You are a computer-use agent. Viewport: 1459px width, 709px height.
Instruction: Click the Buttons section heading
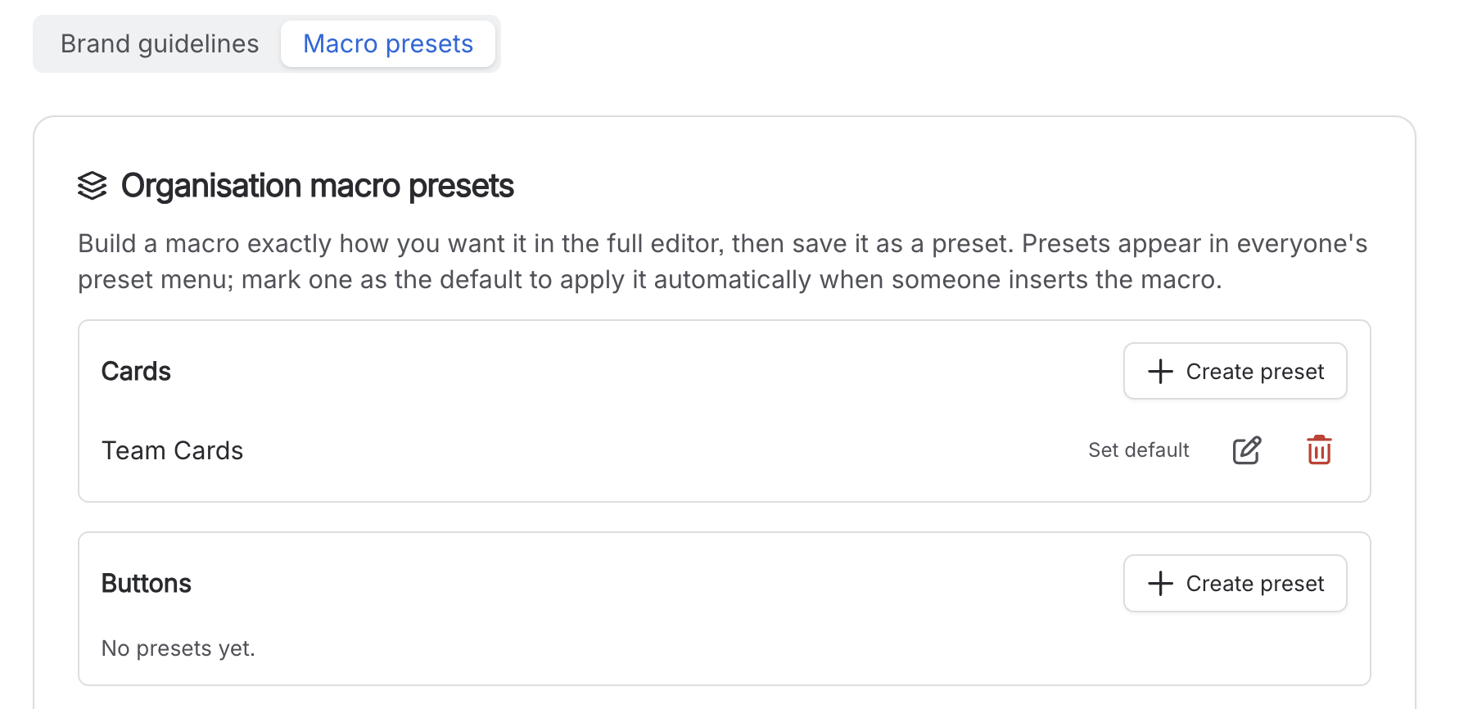147,584
